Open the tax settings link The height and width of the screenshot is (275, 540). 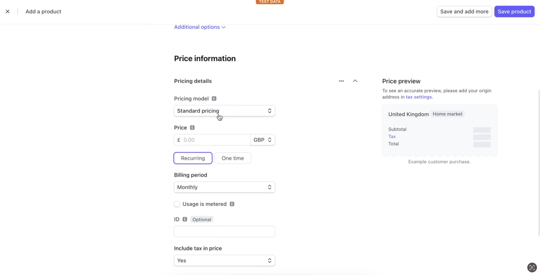coord(418,97)
